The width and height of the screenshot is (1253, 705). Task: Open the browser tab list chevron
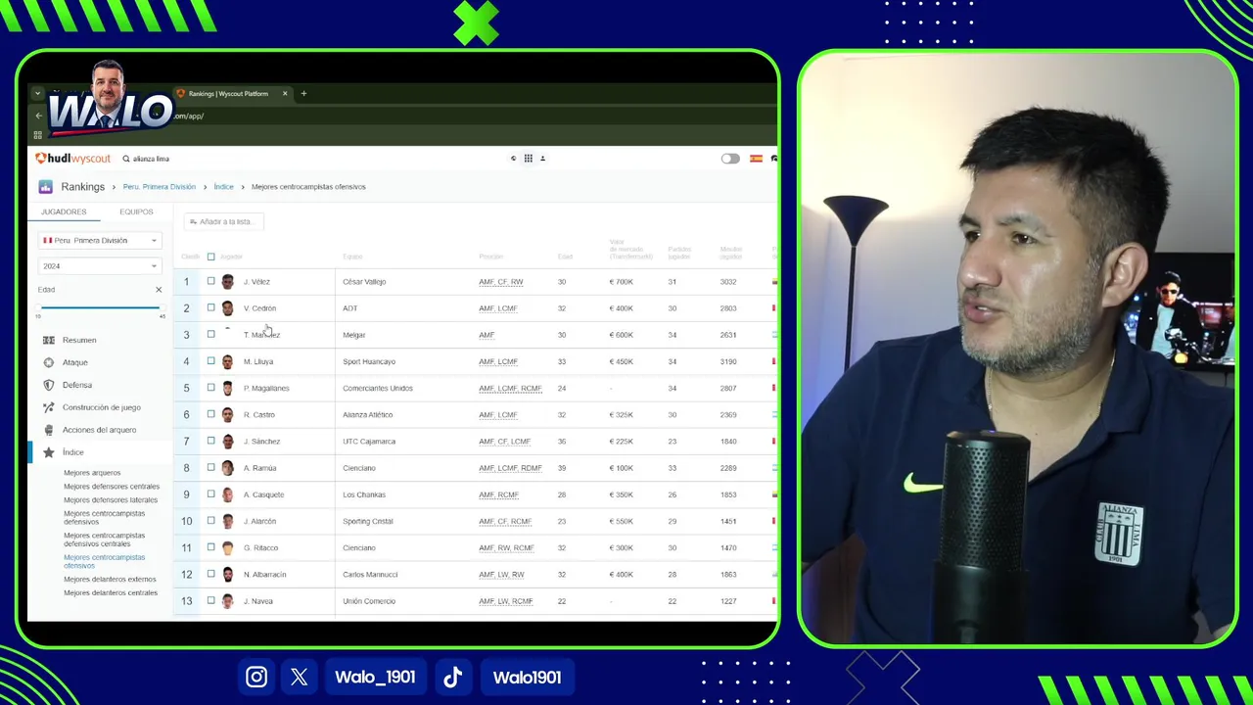tap(37, 94)
